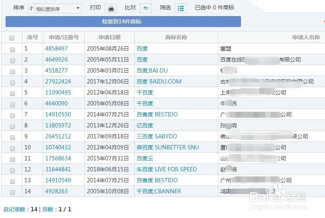Select date cell 2017年12月06日
Image resolution: width=325 pixels, height=218 pixels.
pyautogui.click(x=108, y=82)
